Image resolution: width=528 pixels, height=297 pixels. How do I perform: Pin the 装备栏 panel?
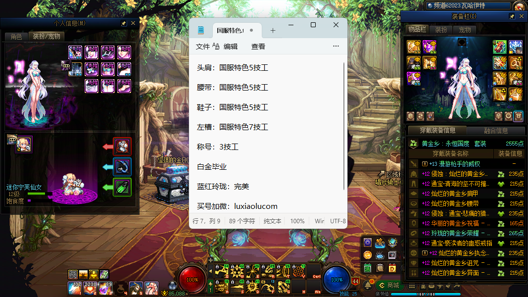click(x=512, y=16)
